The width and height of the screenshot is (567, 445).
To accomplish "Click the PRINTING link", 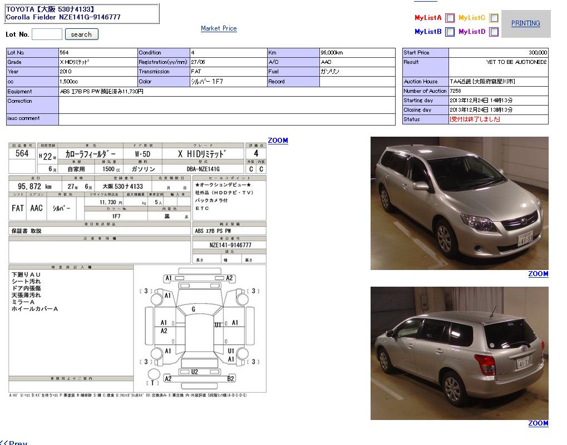I will coord(525,23).
